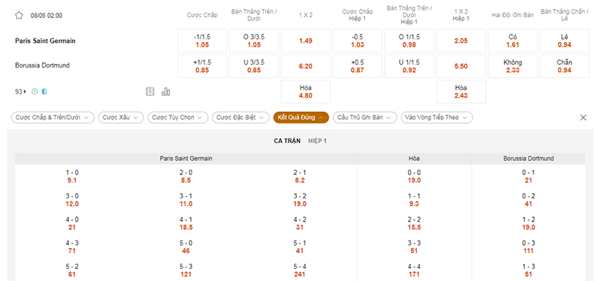Click the green circular live icon
This screenshot has height=281, width=601.
click(35, 92)
